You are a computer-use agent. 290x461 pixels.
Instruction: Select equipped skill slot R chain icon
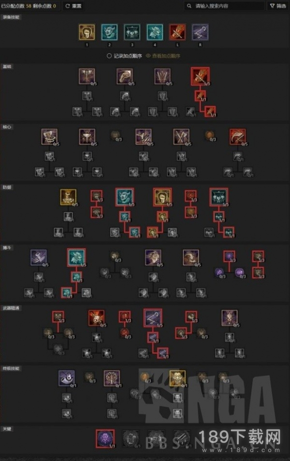200,32
